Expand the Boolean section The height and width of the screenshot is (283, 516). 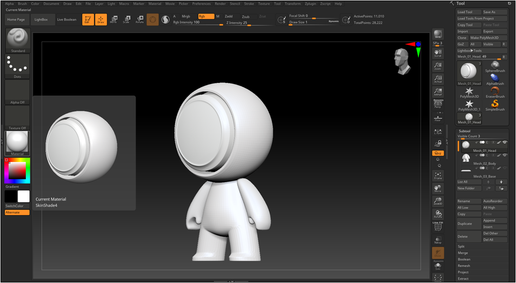[x=464, y=259]
